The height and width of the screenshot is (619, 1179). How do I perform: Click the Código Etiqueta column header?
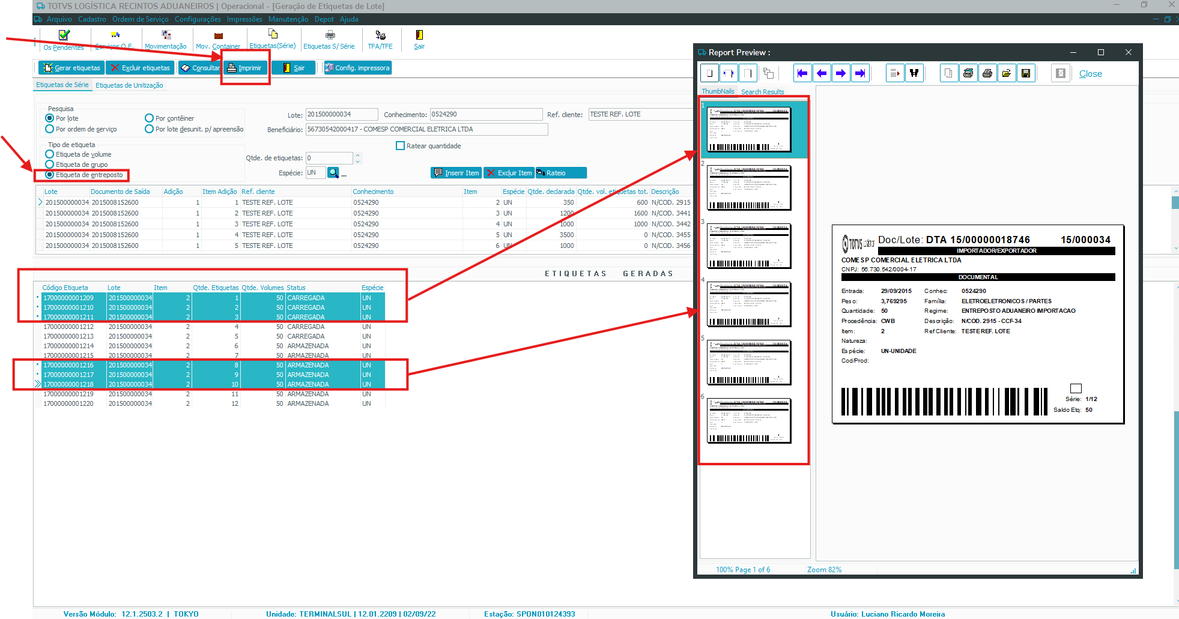(x=65, y=288)
